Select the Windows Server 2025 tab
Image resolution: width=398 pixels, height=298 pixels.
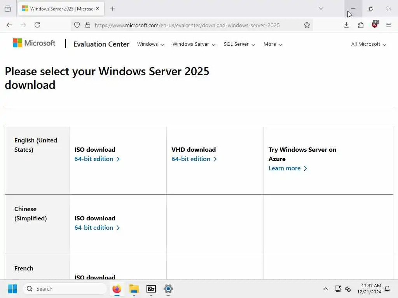(x=61, y=9)
